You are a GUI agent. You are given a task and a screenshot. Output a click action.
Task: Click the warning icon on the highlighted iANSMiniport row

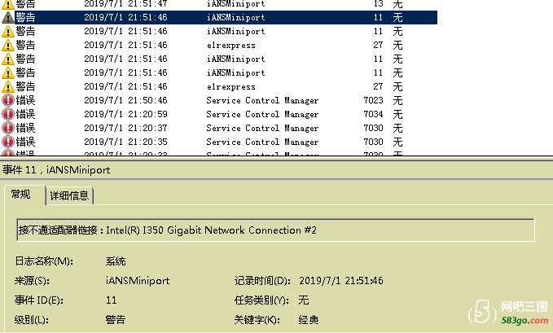[8, 17]
